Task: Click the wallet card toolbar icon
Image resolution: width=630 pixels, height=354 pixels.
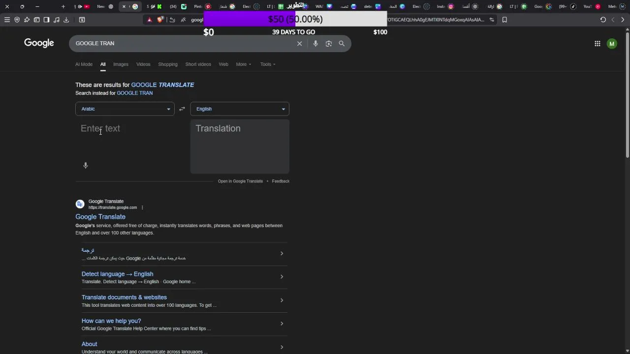Action: (x=36, y=20)
